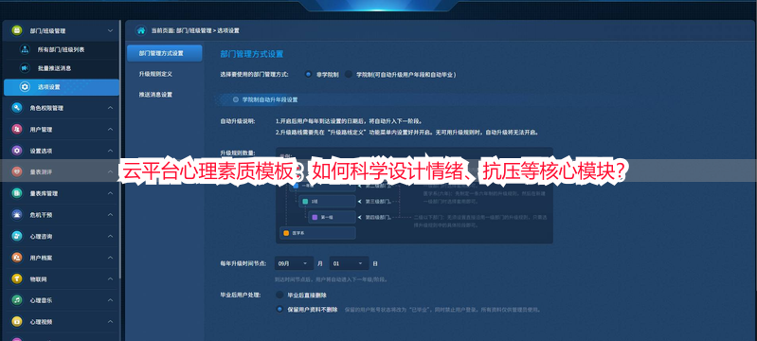Click the 心理视频 sidebar icon
Viewport: 757px width, 341px height.
[x=17, y=321]
